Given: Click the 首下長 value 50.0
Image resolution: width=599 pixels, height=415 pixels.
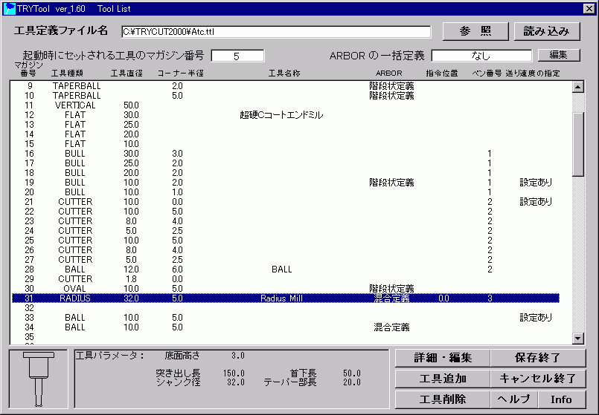Looking at the screenshot, I should pos(352,373).
